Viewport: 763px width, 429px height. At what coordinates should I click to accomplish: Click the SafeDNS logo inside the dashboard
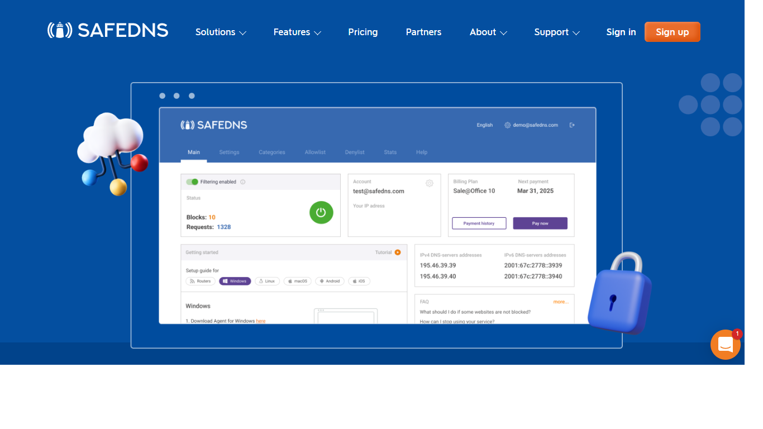pos(214,125)
